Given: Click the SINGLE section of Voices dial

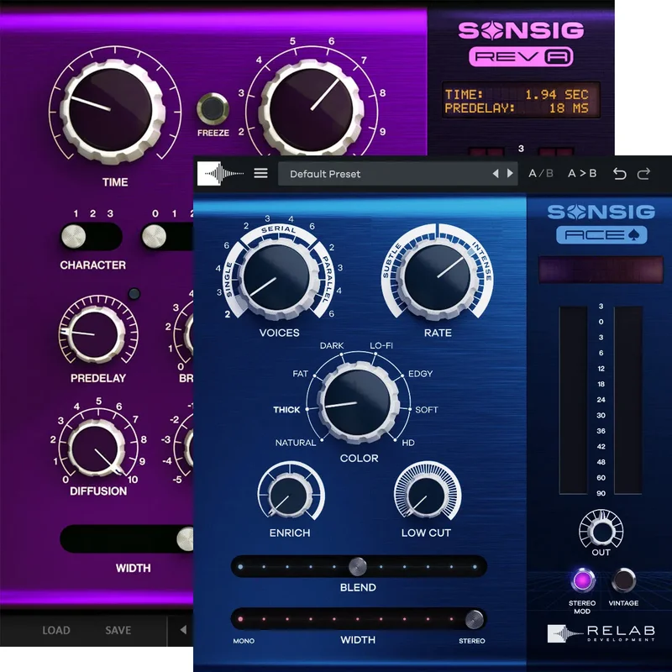Looking at the screenshot, I should pyautogui.click(x=228, y=280).
